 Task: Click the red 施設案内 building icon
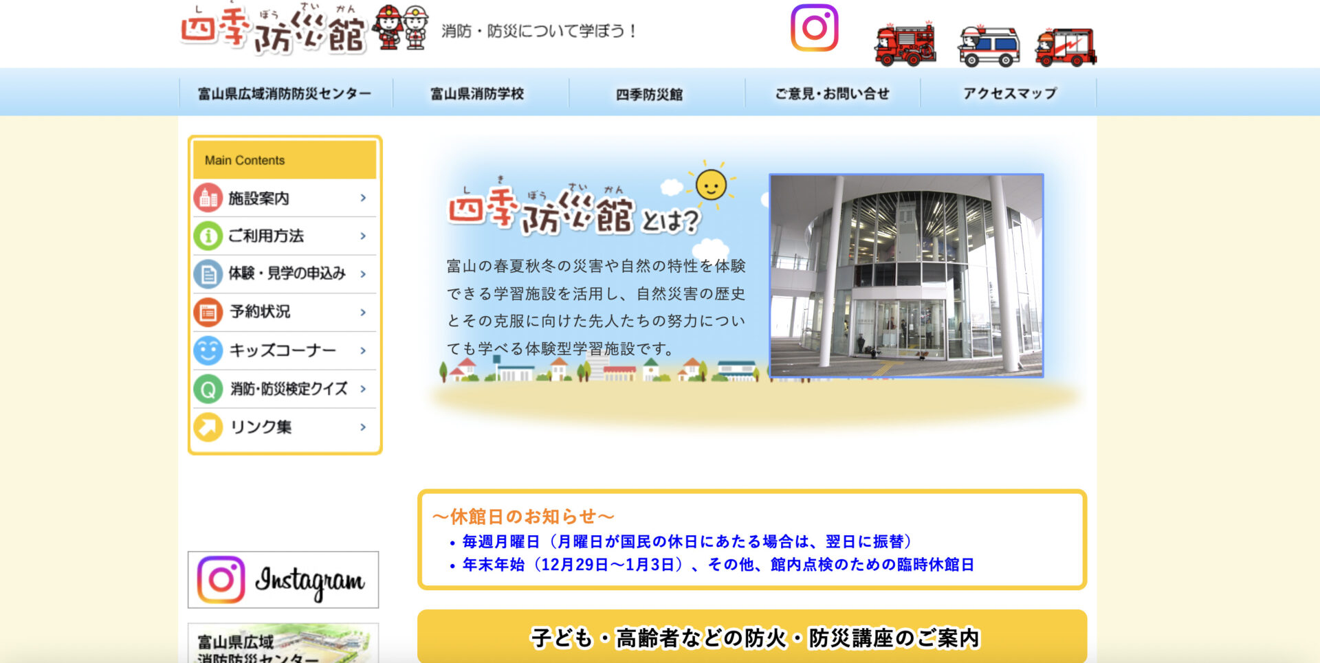[208, 198]
